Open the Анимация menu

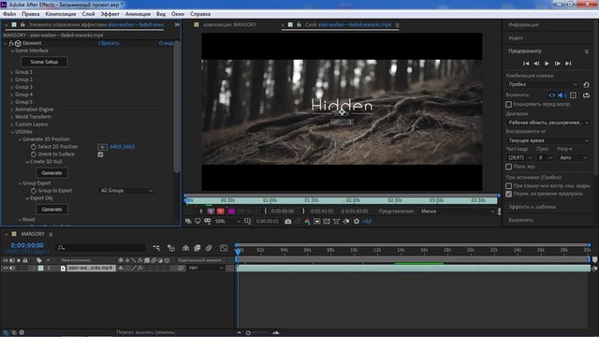tap(138, 14)
